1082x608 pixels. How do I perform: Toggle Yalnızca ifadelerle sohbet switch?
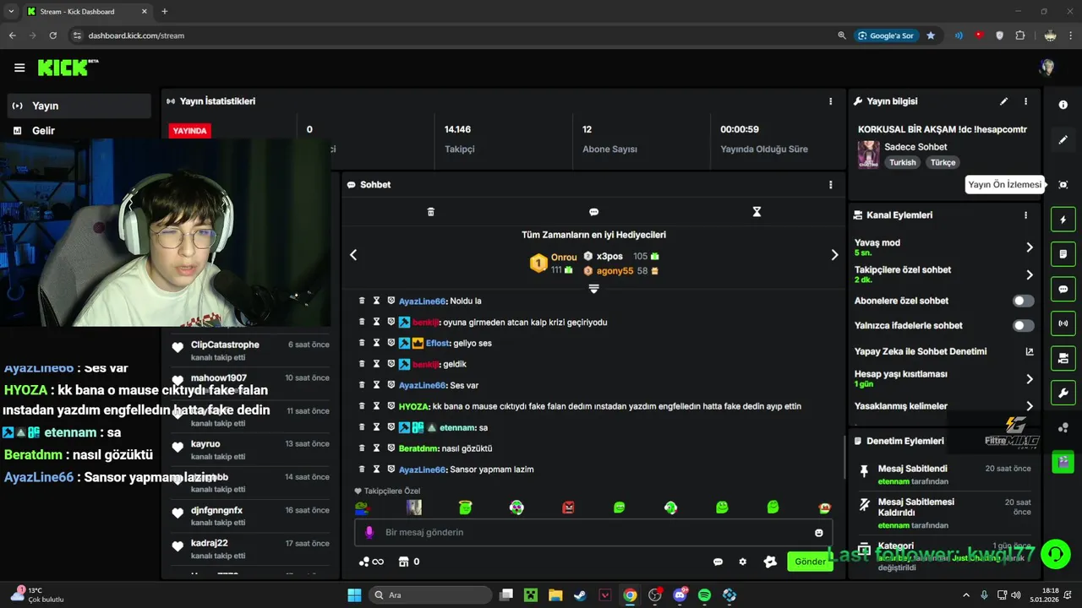coord(1023,325)
